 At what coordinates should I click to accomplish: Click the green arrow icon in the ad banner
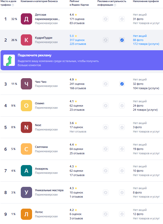(9, 60)
